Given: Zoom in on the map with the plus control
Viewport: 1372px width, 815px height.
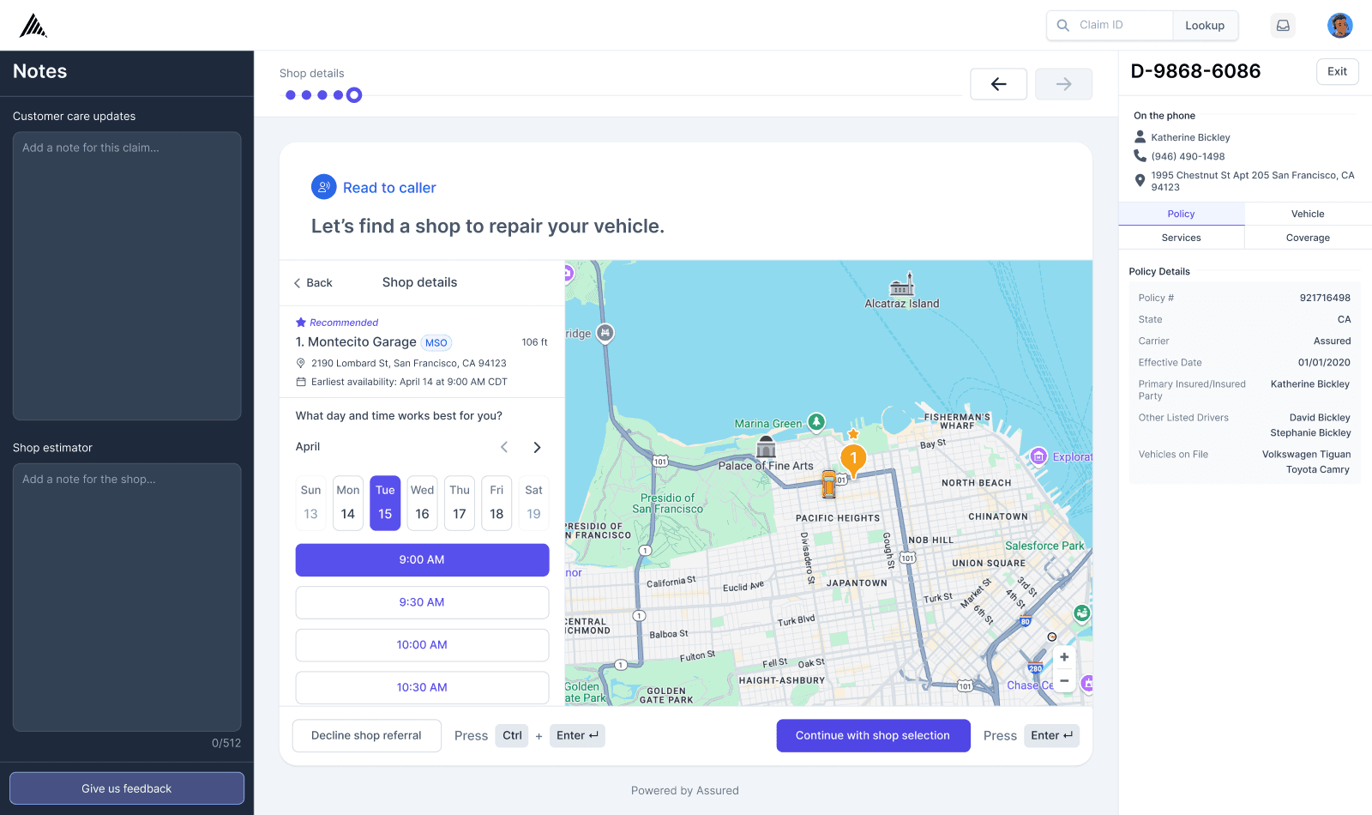Looking at the screenshot, I should tap(1063, 657).
